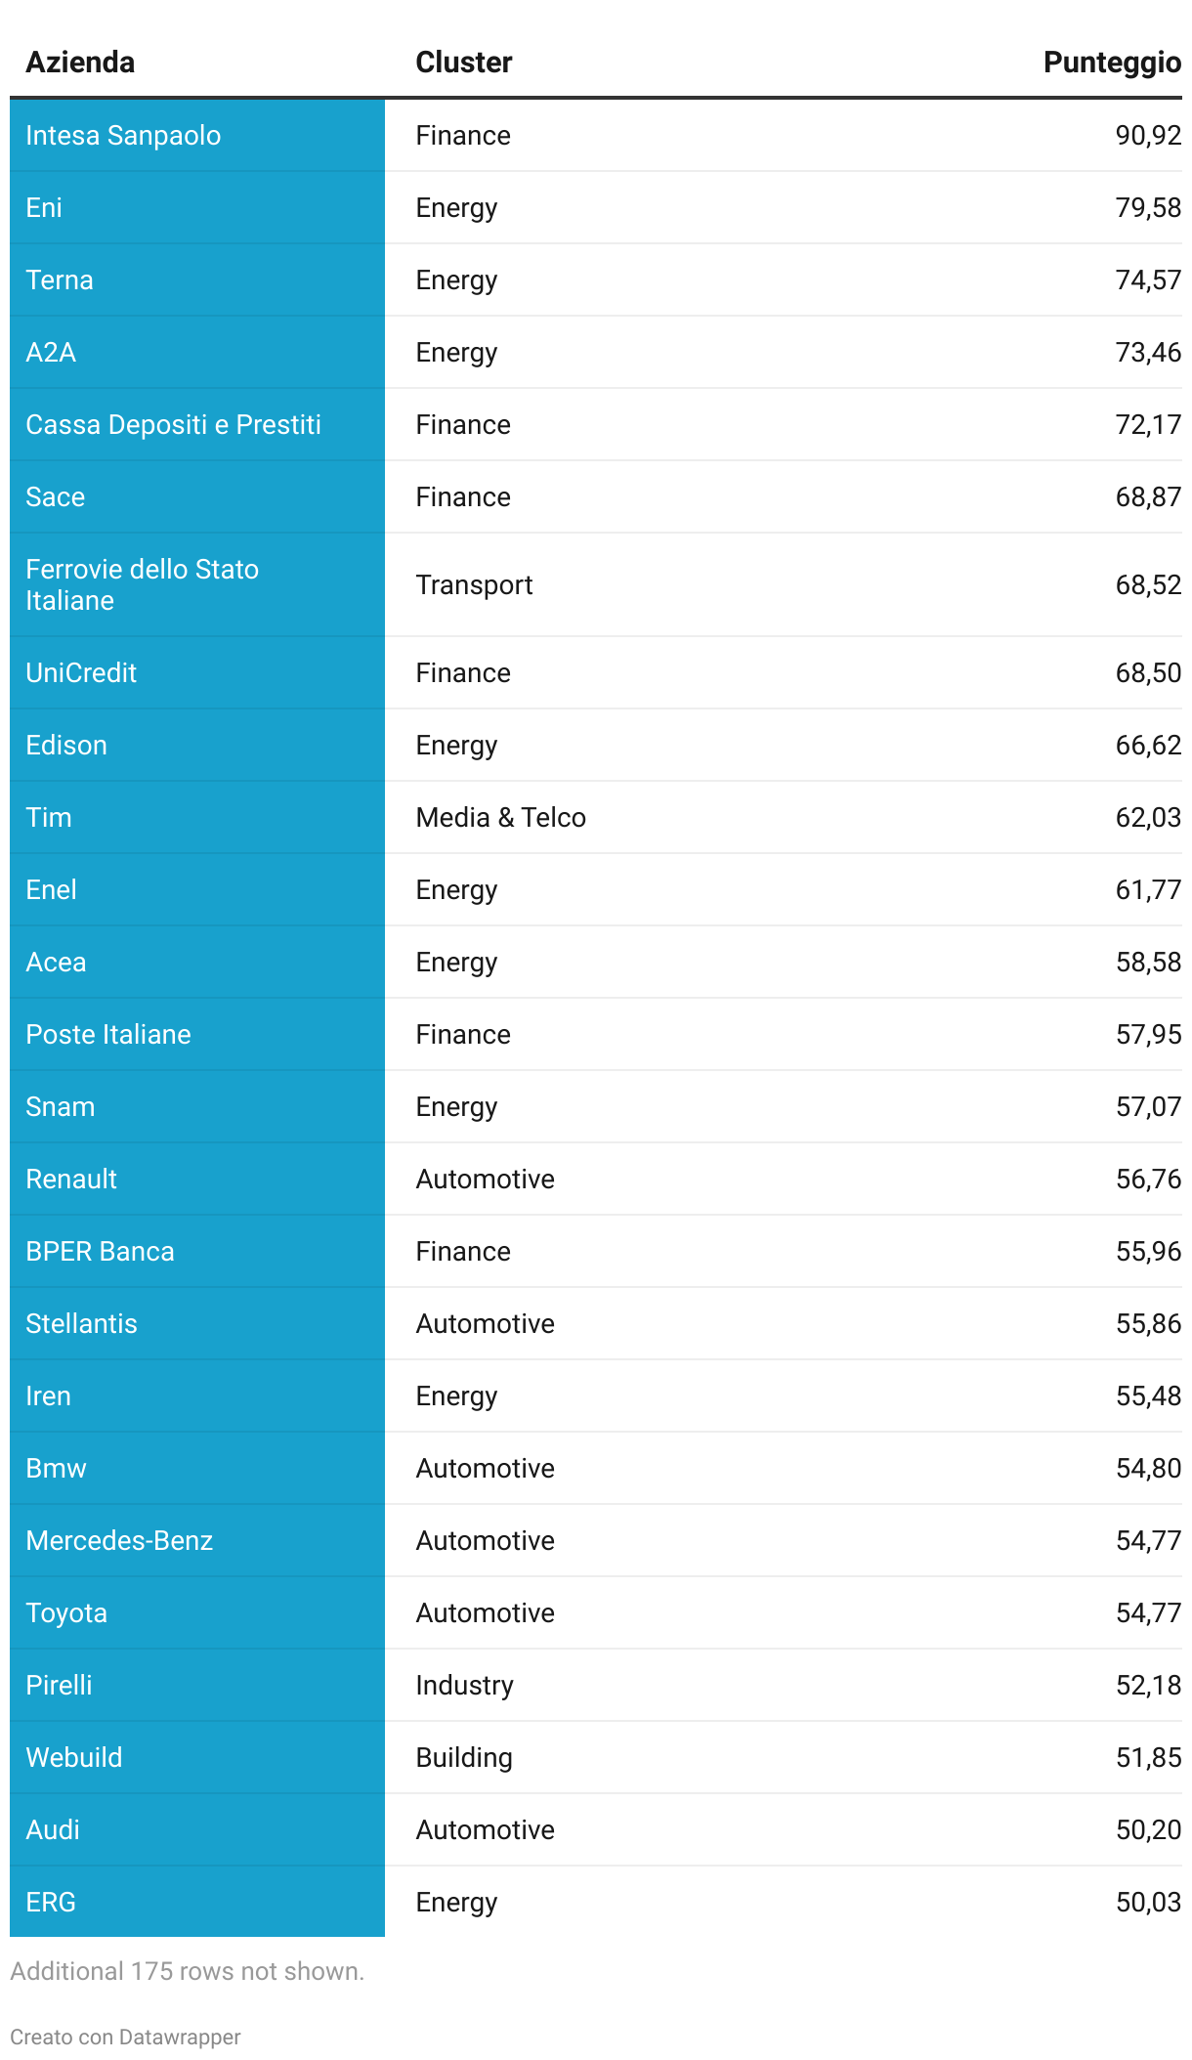
Task: Select the Mercedes-Benz company cell
Action: click(x=119, y=1541)
